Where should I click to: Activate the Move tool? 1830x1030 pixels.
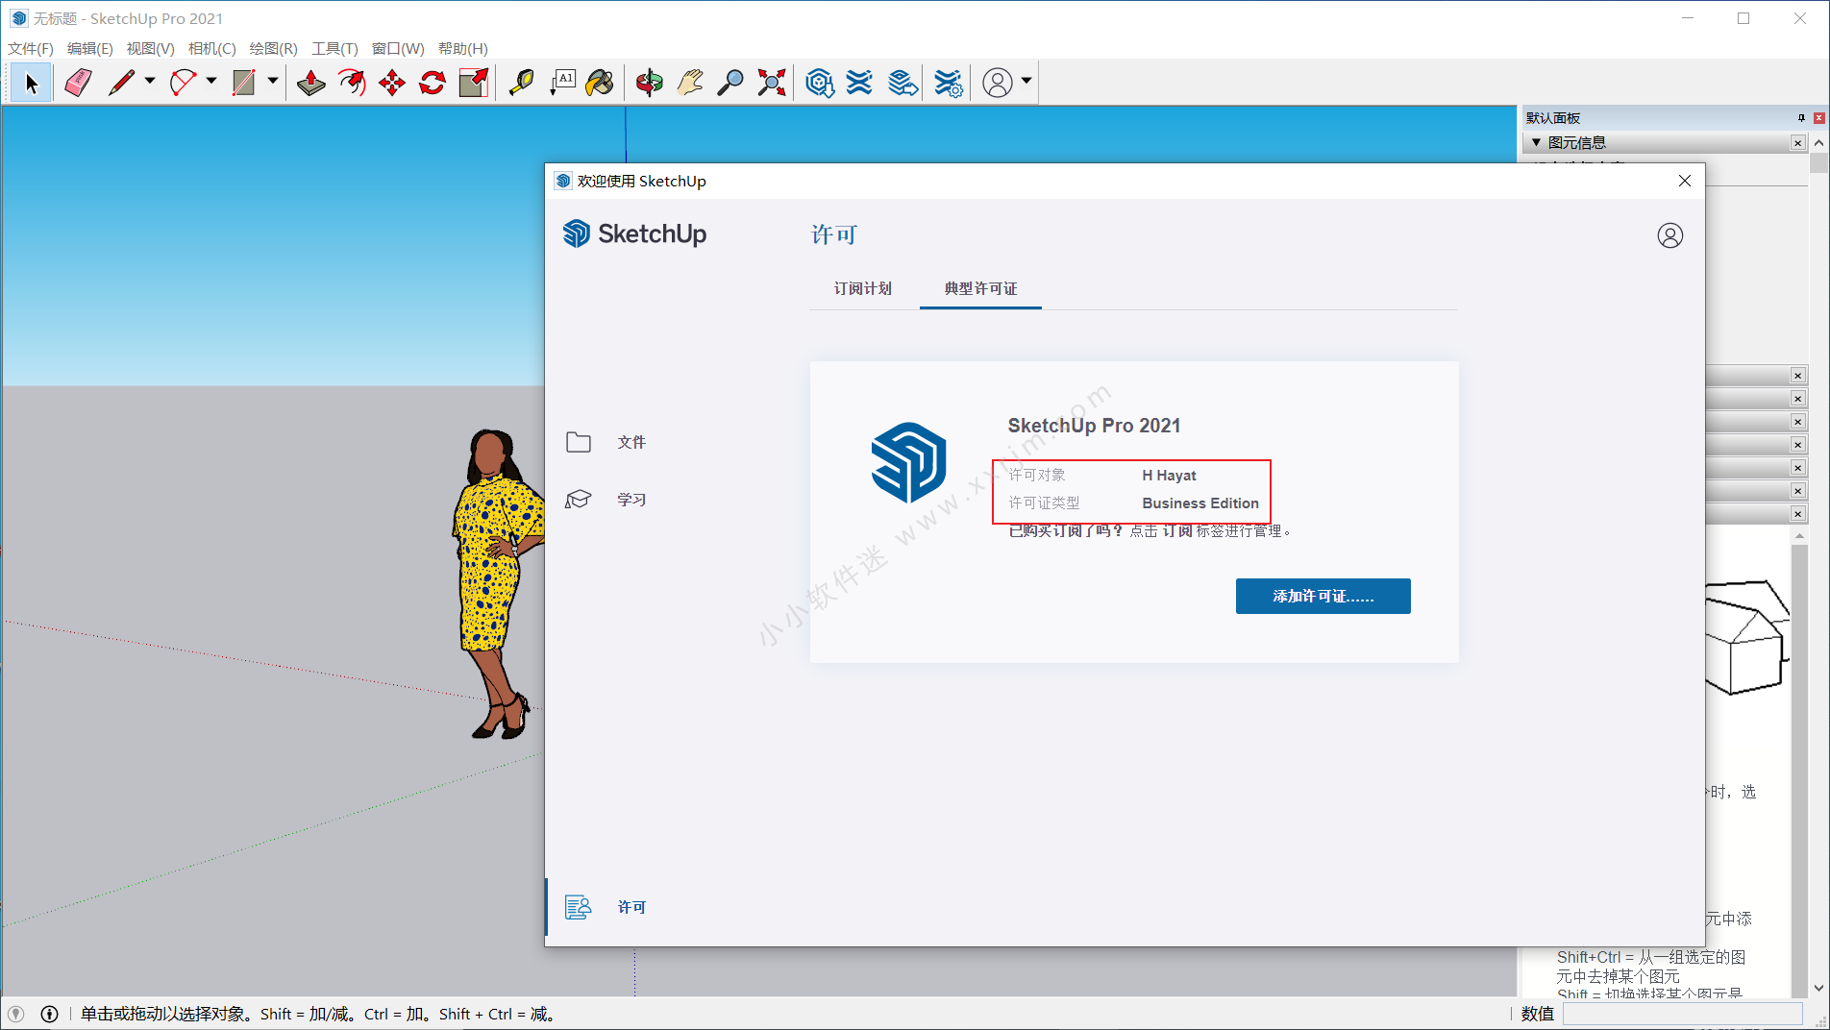(392, 84)
